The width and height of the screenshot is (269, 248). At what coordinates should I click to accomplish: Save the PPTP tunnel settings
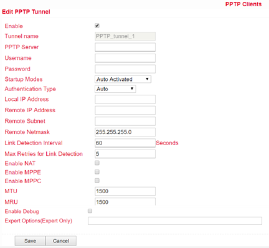pos(30,241)
